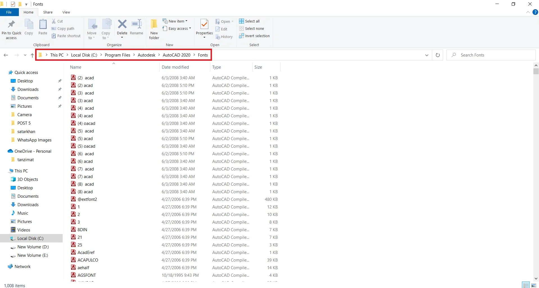The width and height of the screenshot is (539, 288).
Task: Click Copy path in Clipboard group
Action: click(63, 28)
